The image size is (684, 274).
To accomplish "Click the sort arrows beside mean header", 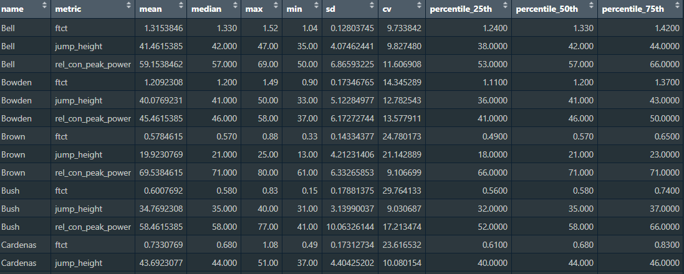I will [180, 6].
